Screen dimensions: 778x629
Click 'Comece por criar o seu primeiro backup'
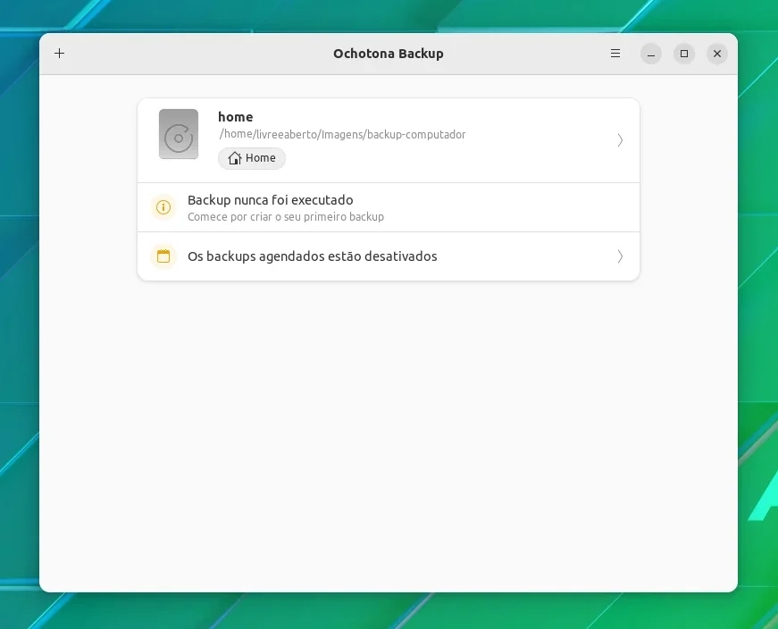point(286,217)
